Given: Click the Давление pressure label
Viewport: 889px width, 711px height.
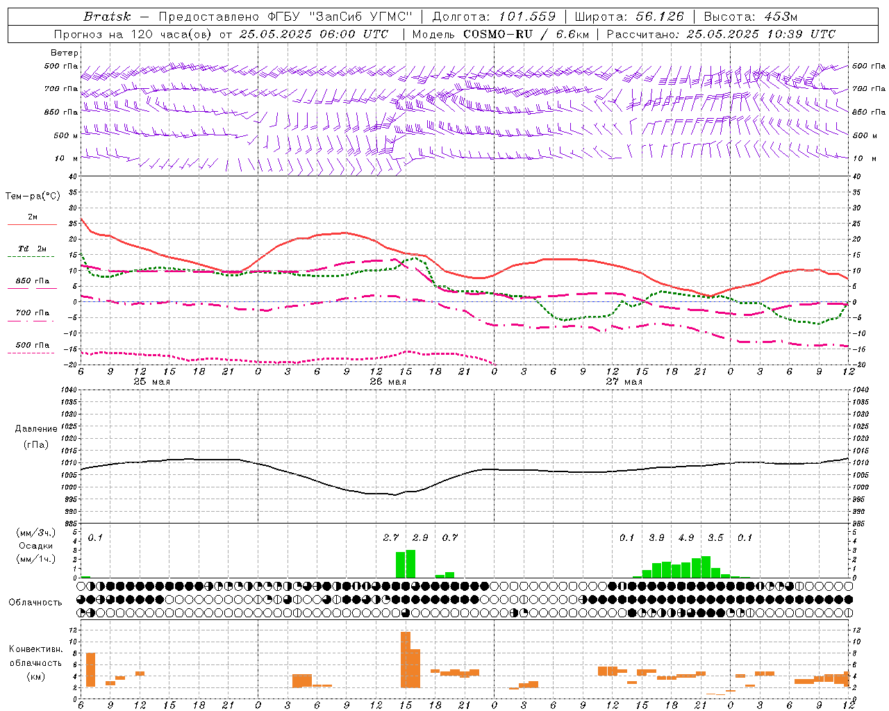Looking at the screenshot, I should (x=36, y=429).
